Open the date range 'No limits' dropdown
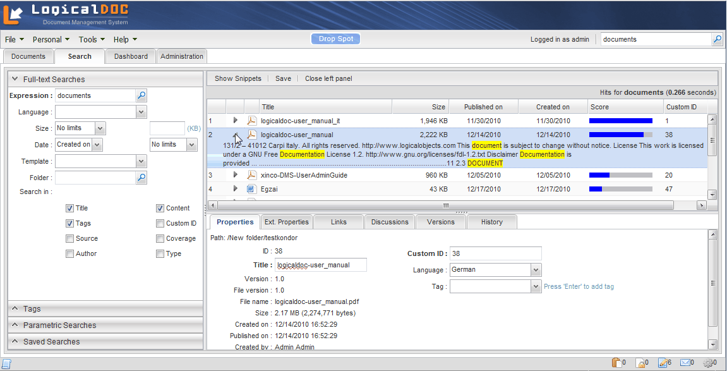This screenshot has height=371, width=727. (x=192, y=145)
